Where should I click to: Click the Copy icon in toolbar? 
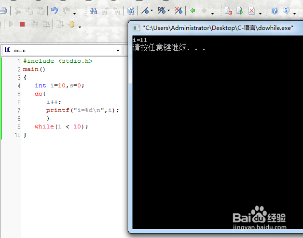pyautogui.click(x=29, y=11)
